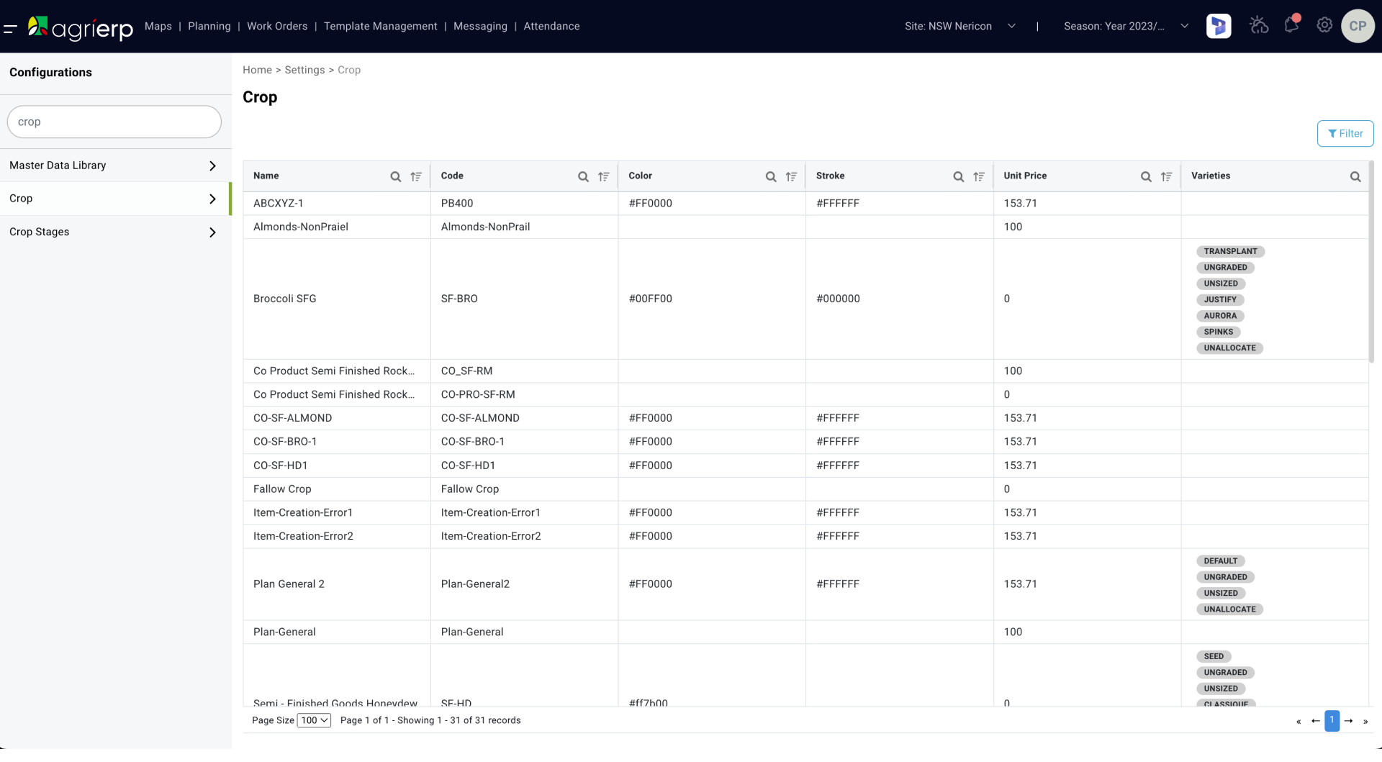Open the Page Size dropdown

click(x=314, y=720)
